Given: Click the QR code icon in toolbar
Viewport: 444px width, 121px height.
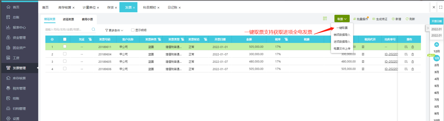Looking at the screenshot, I should [325, 18].
